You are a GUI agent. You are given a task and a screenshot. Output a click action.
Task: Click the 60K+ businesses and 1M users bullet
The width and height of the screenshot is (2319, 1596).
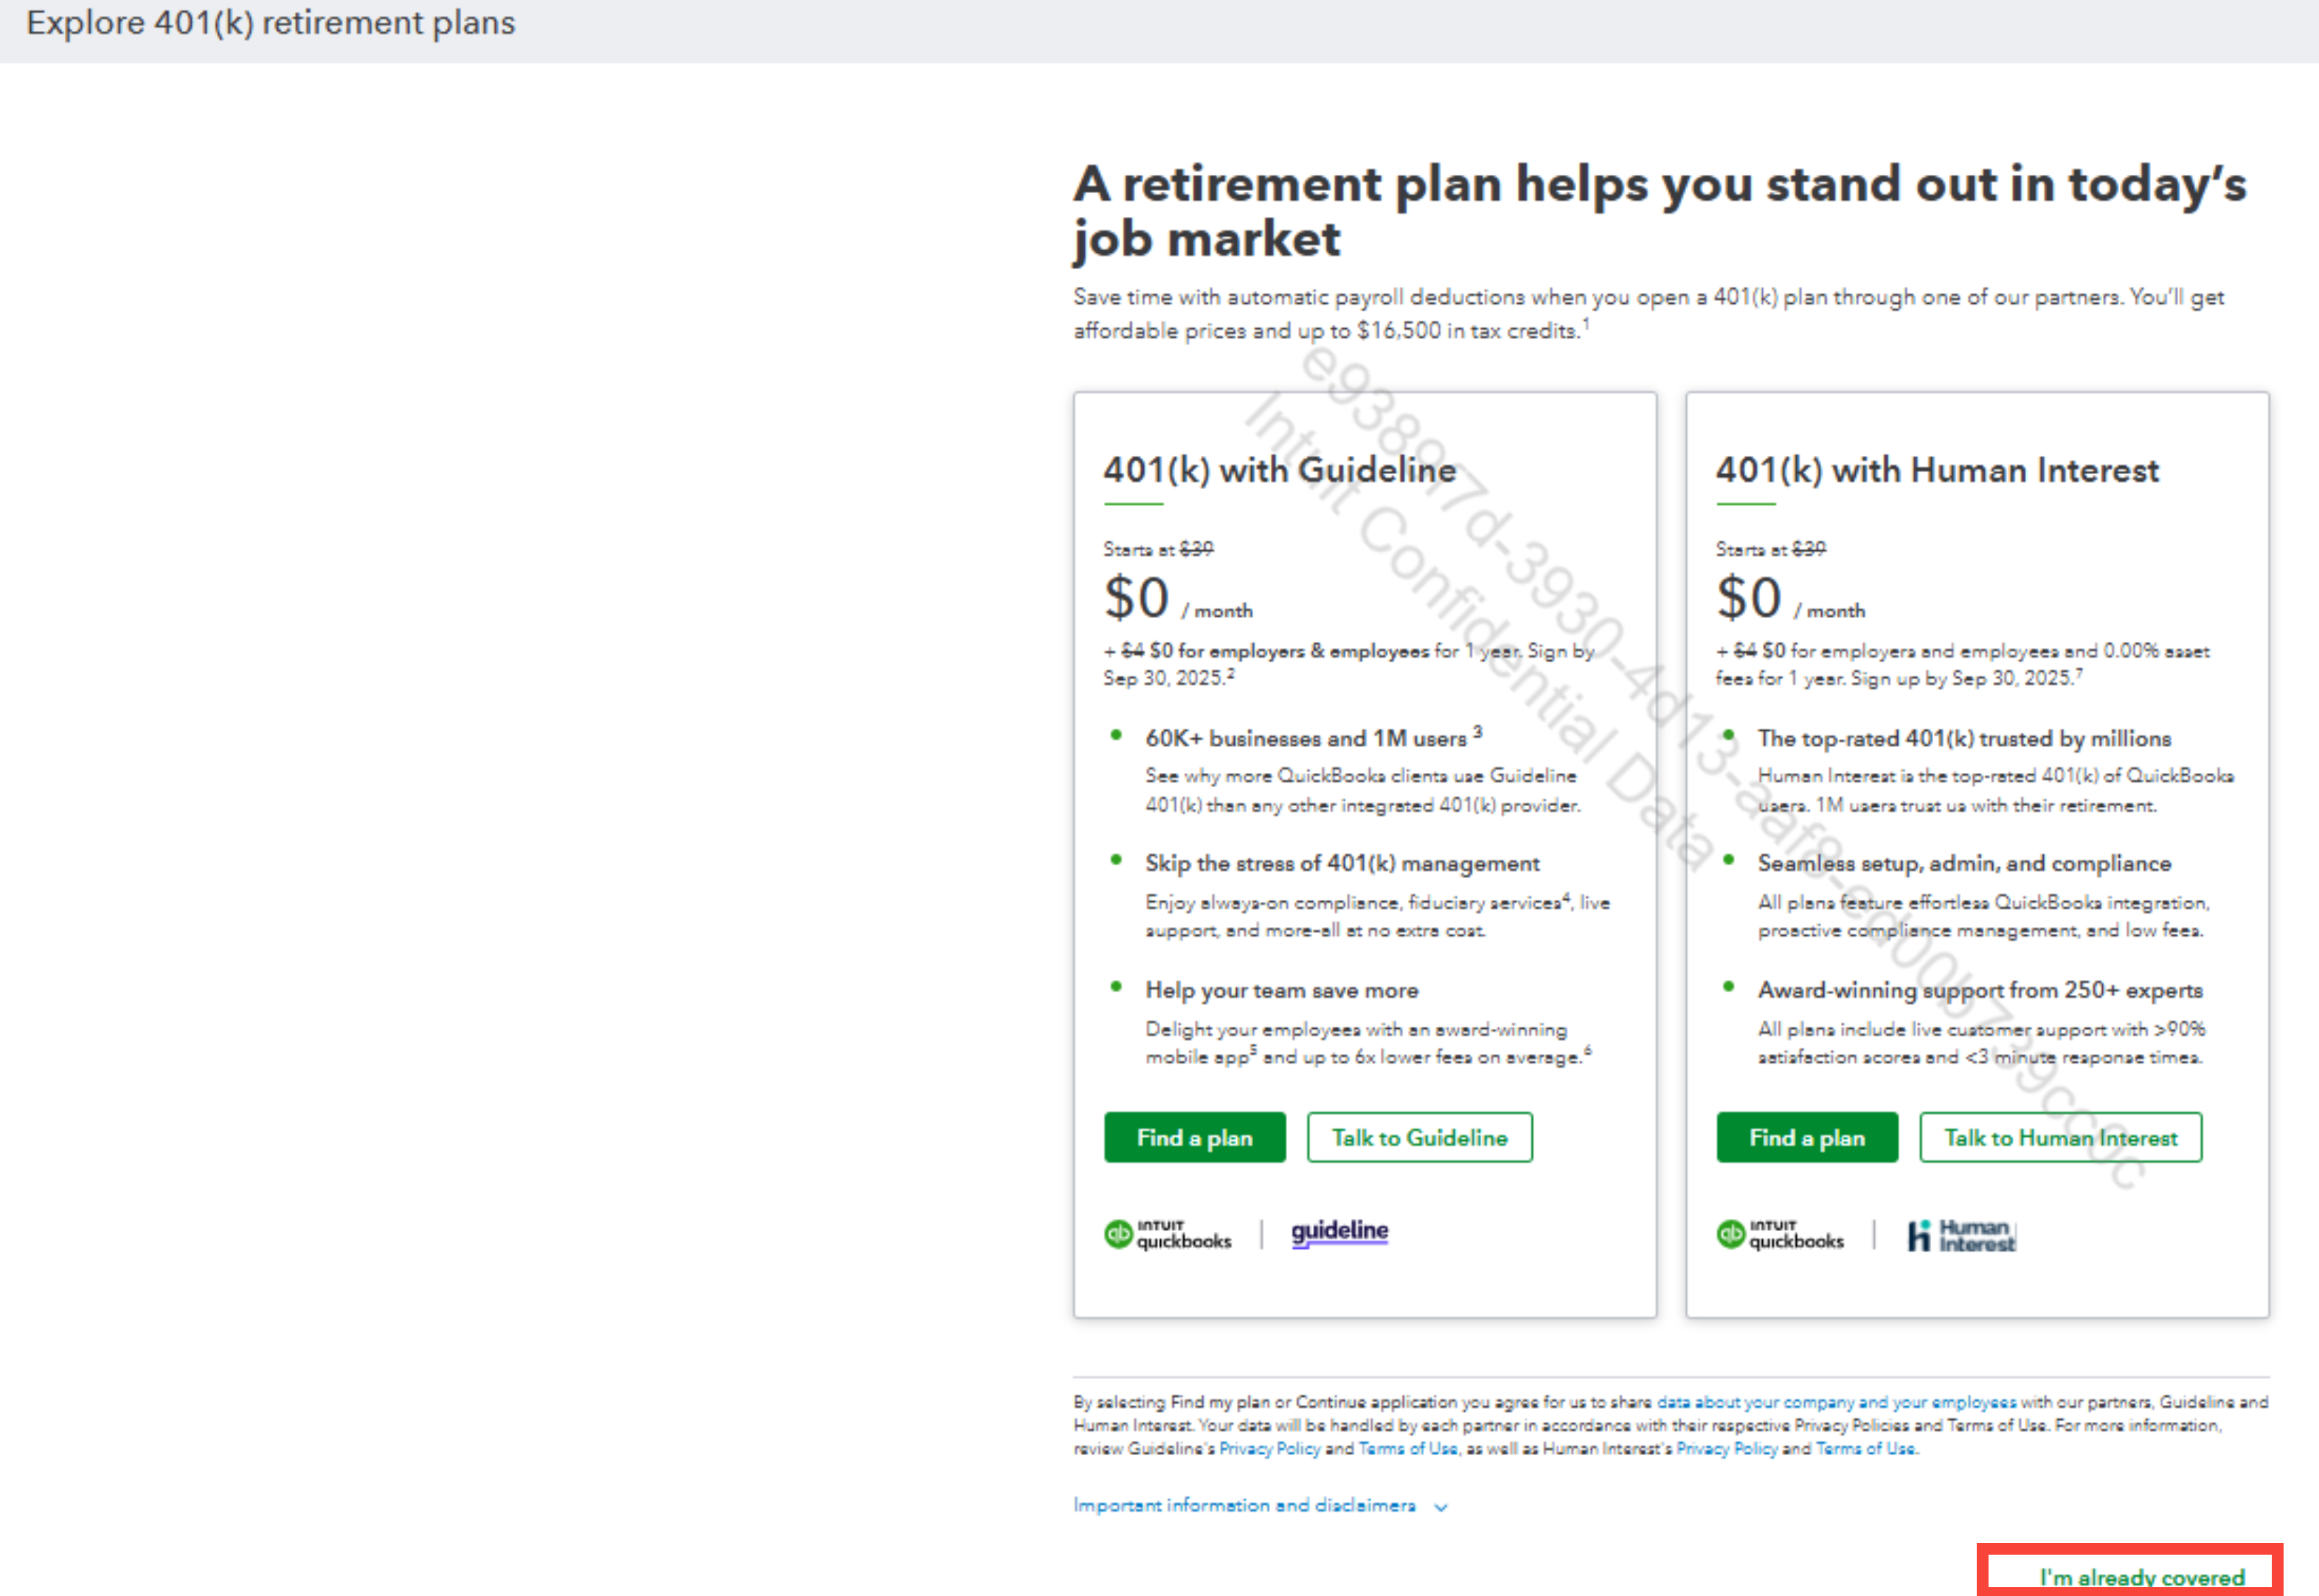click(x=1306, y=739)
